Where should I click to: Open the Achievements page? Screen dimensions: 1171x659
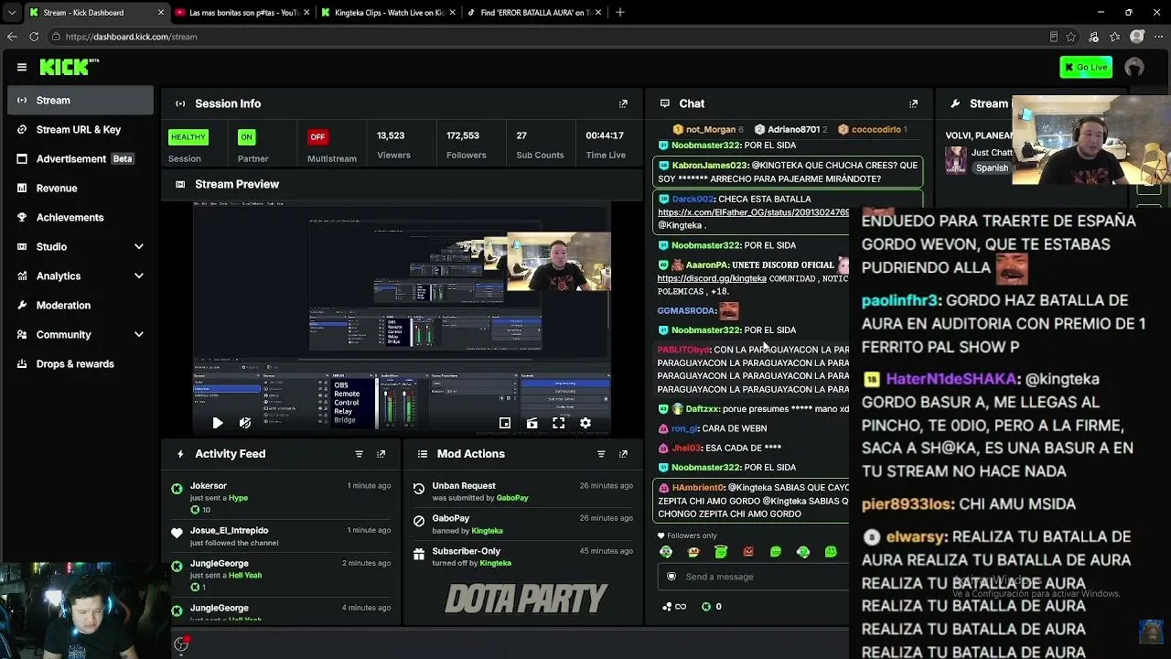pos(81,217)
